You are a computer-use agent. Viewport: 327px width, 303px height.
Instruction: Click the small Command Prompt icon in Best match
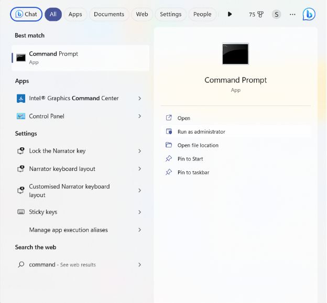21,58
